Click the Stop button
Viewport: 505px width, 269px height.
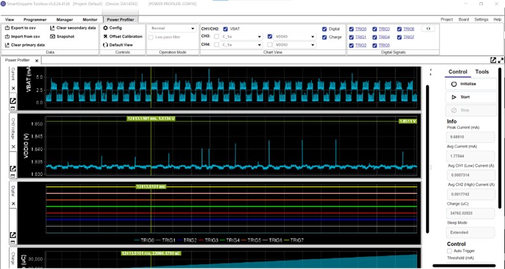point(471,111)
